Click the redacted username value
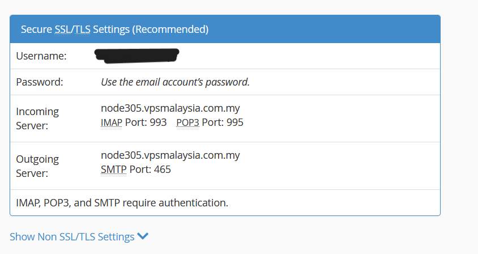Image resolution: width=478 pixels, height=254 pixels. [137, 55]
